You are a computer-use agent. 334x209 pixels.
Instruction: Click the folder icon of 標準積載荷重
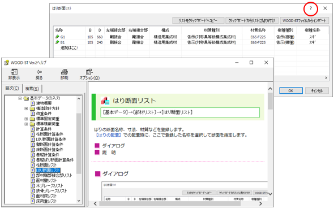(32, 124)
